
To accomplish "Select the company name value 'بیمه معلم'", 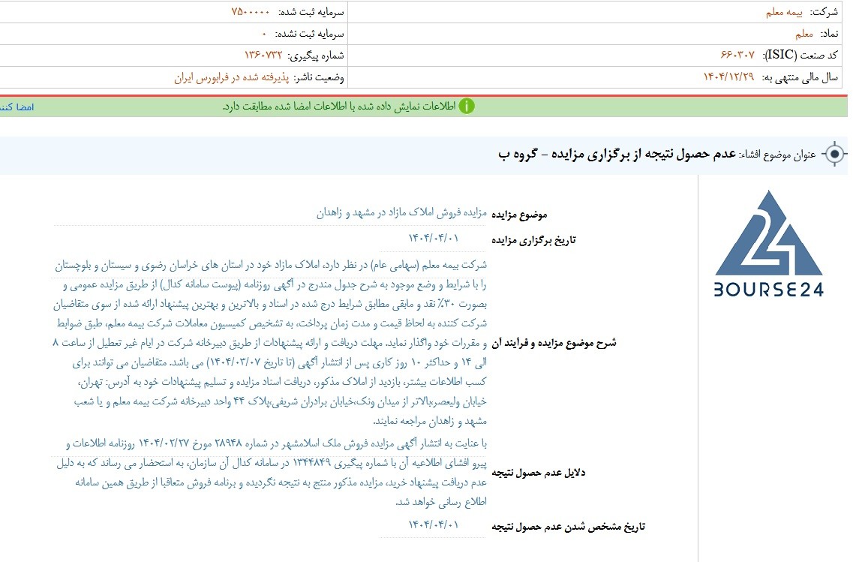I will tap(784, 12).
